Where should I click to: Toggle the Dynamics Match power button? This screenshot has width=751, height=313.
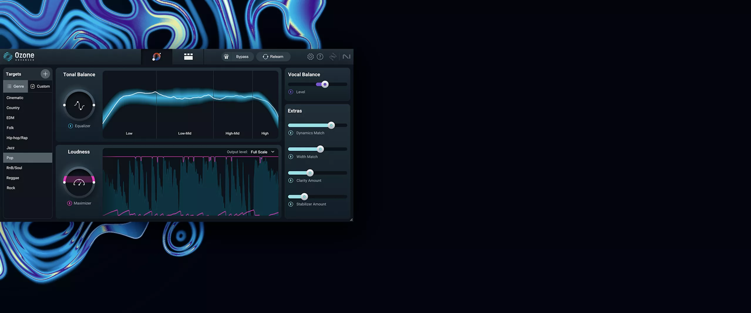tap(291, 133)
